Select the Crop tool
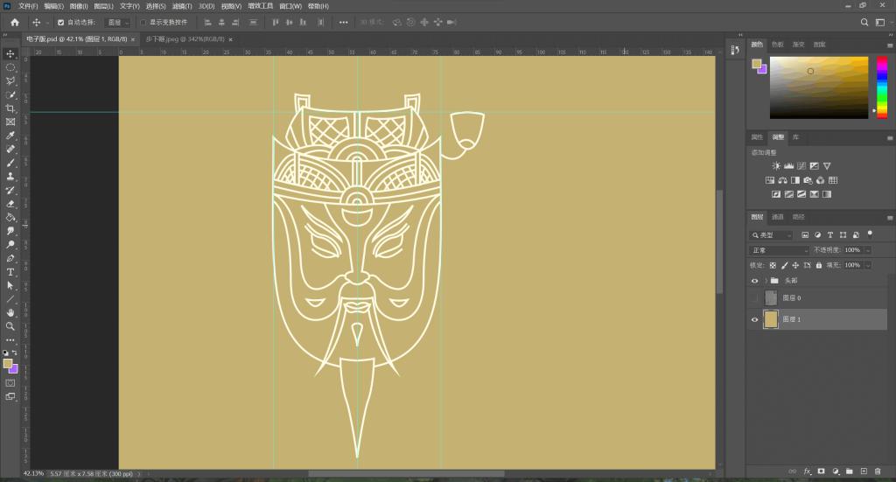 10,108
